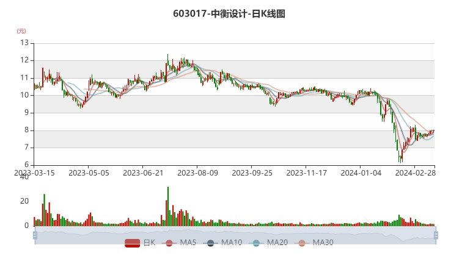This screenshot has height=267, width=462.
Task: Click the 8 price axis label
Action: (x=26, y=130)
